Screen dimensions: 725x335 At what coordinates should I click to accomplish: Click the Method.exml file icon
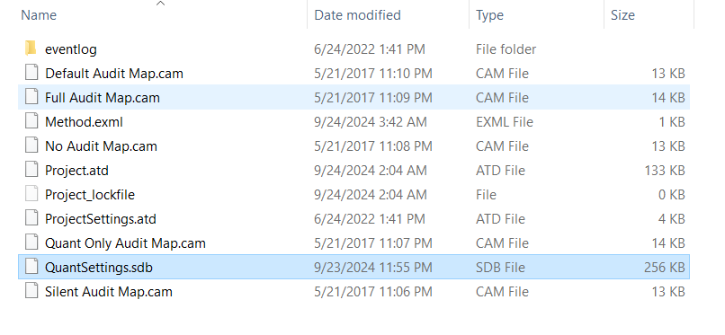[31, 122]
